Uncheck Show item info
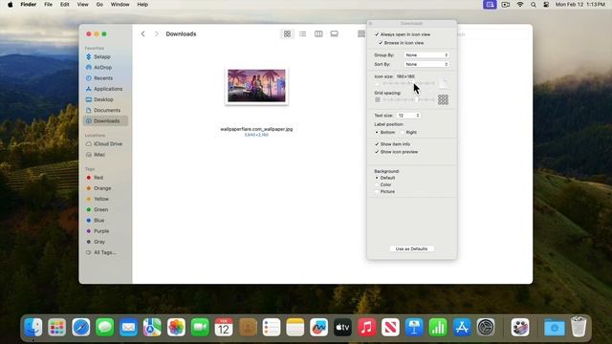This screenshot has height=344, width=612. pyautogui.click(x=377, y=144)
